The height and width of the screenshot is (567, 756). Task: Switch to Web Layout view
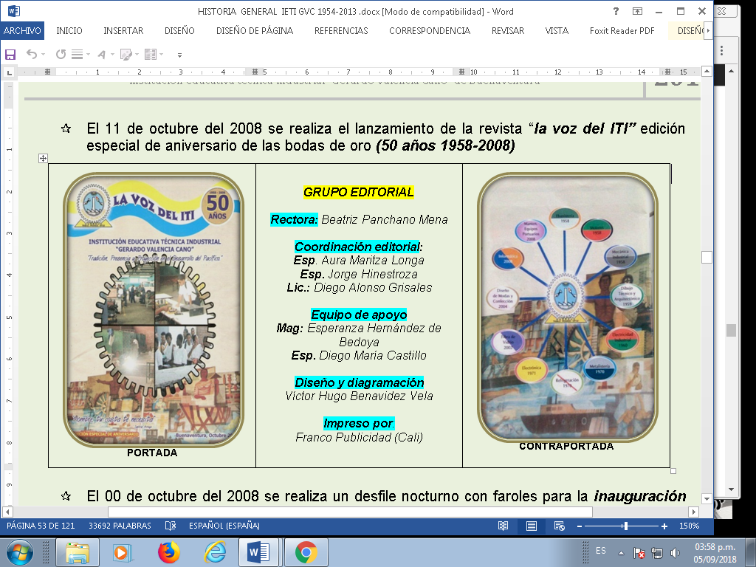click(560, 526)
